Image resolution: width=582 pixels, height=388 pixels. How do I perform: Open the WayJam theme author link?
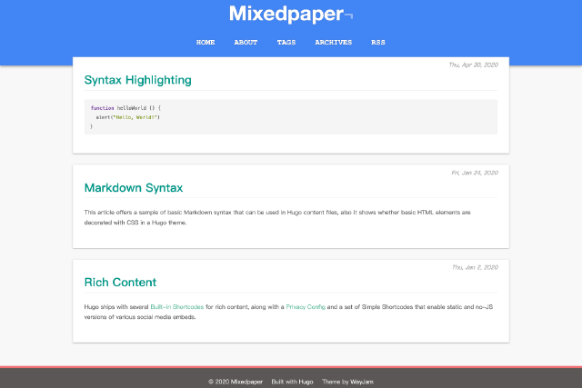pyautogui.click(x=362, y=382)
